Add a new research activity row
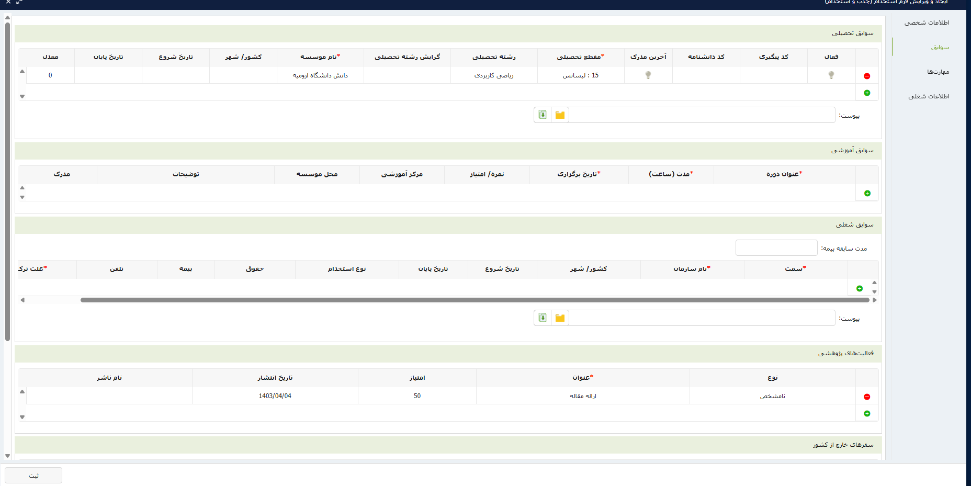 click(867, 413)
